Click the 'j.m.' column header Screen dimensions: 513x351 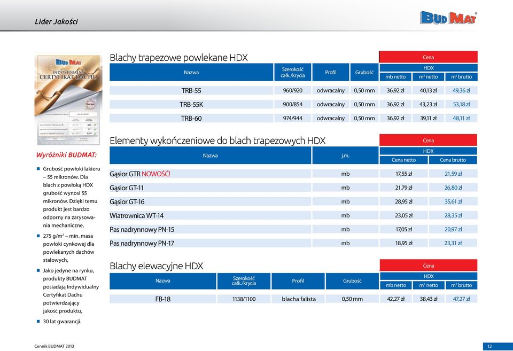tap(346, 155)
